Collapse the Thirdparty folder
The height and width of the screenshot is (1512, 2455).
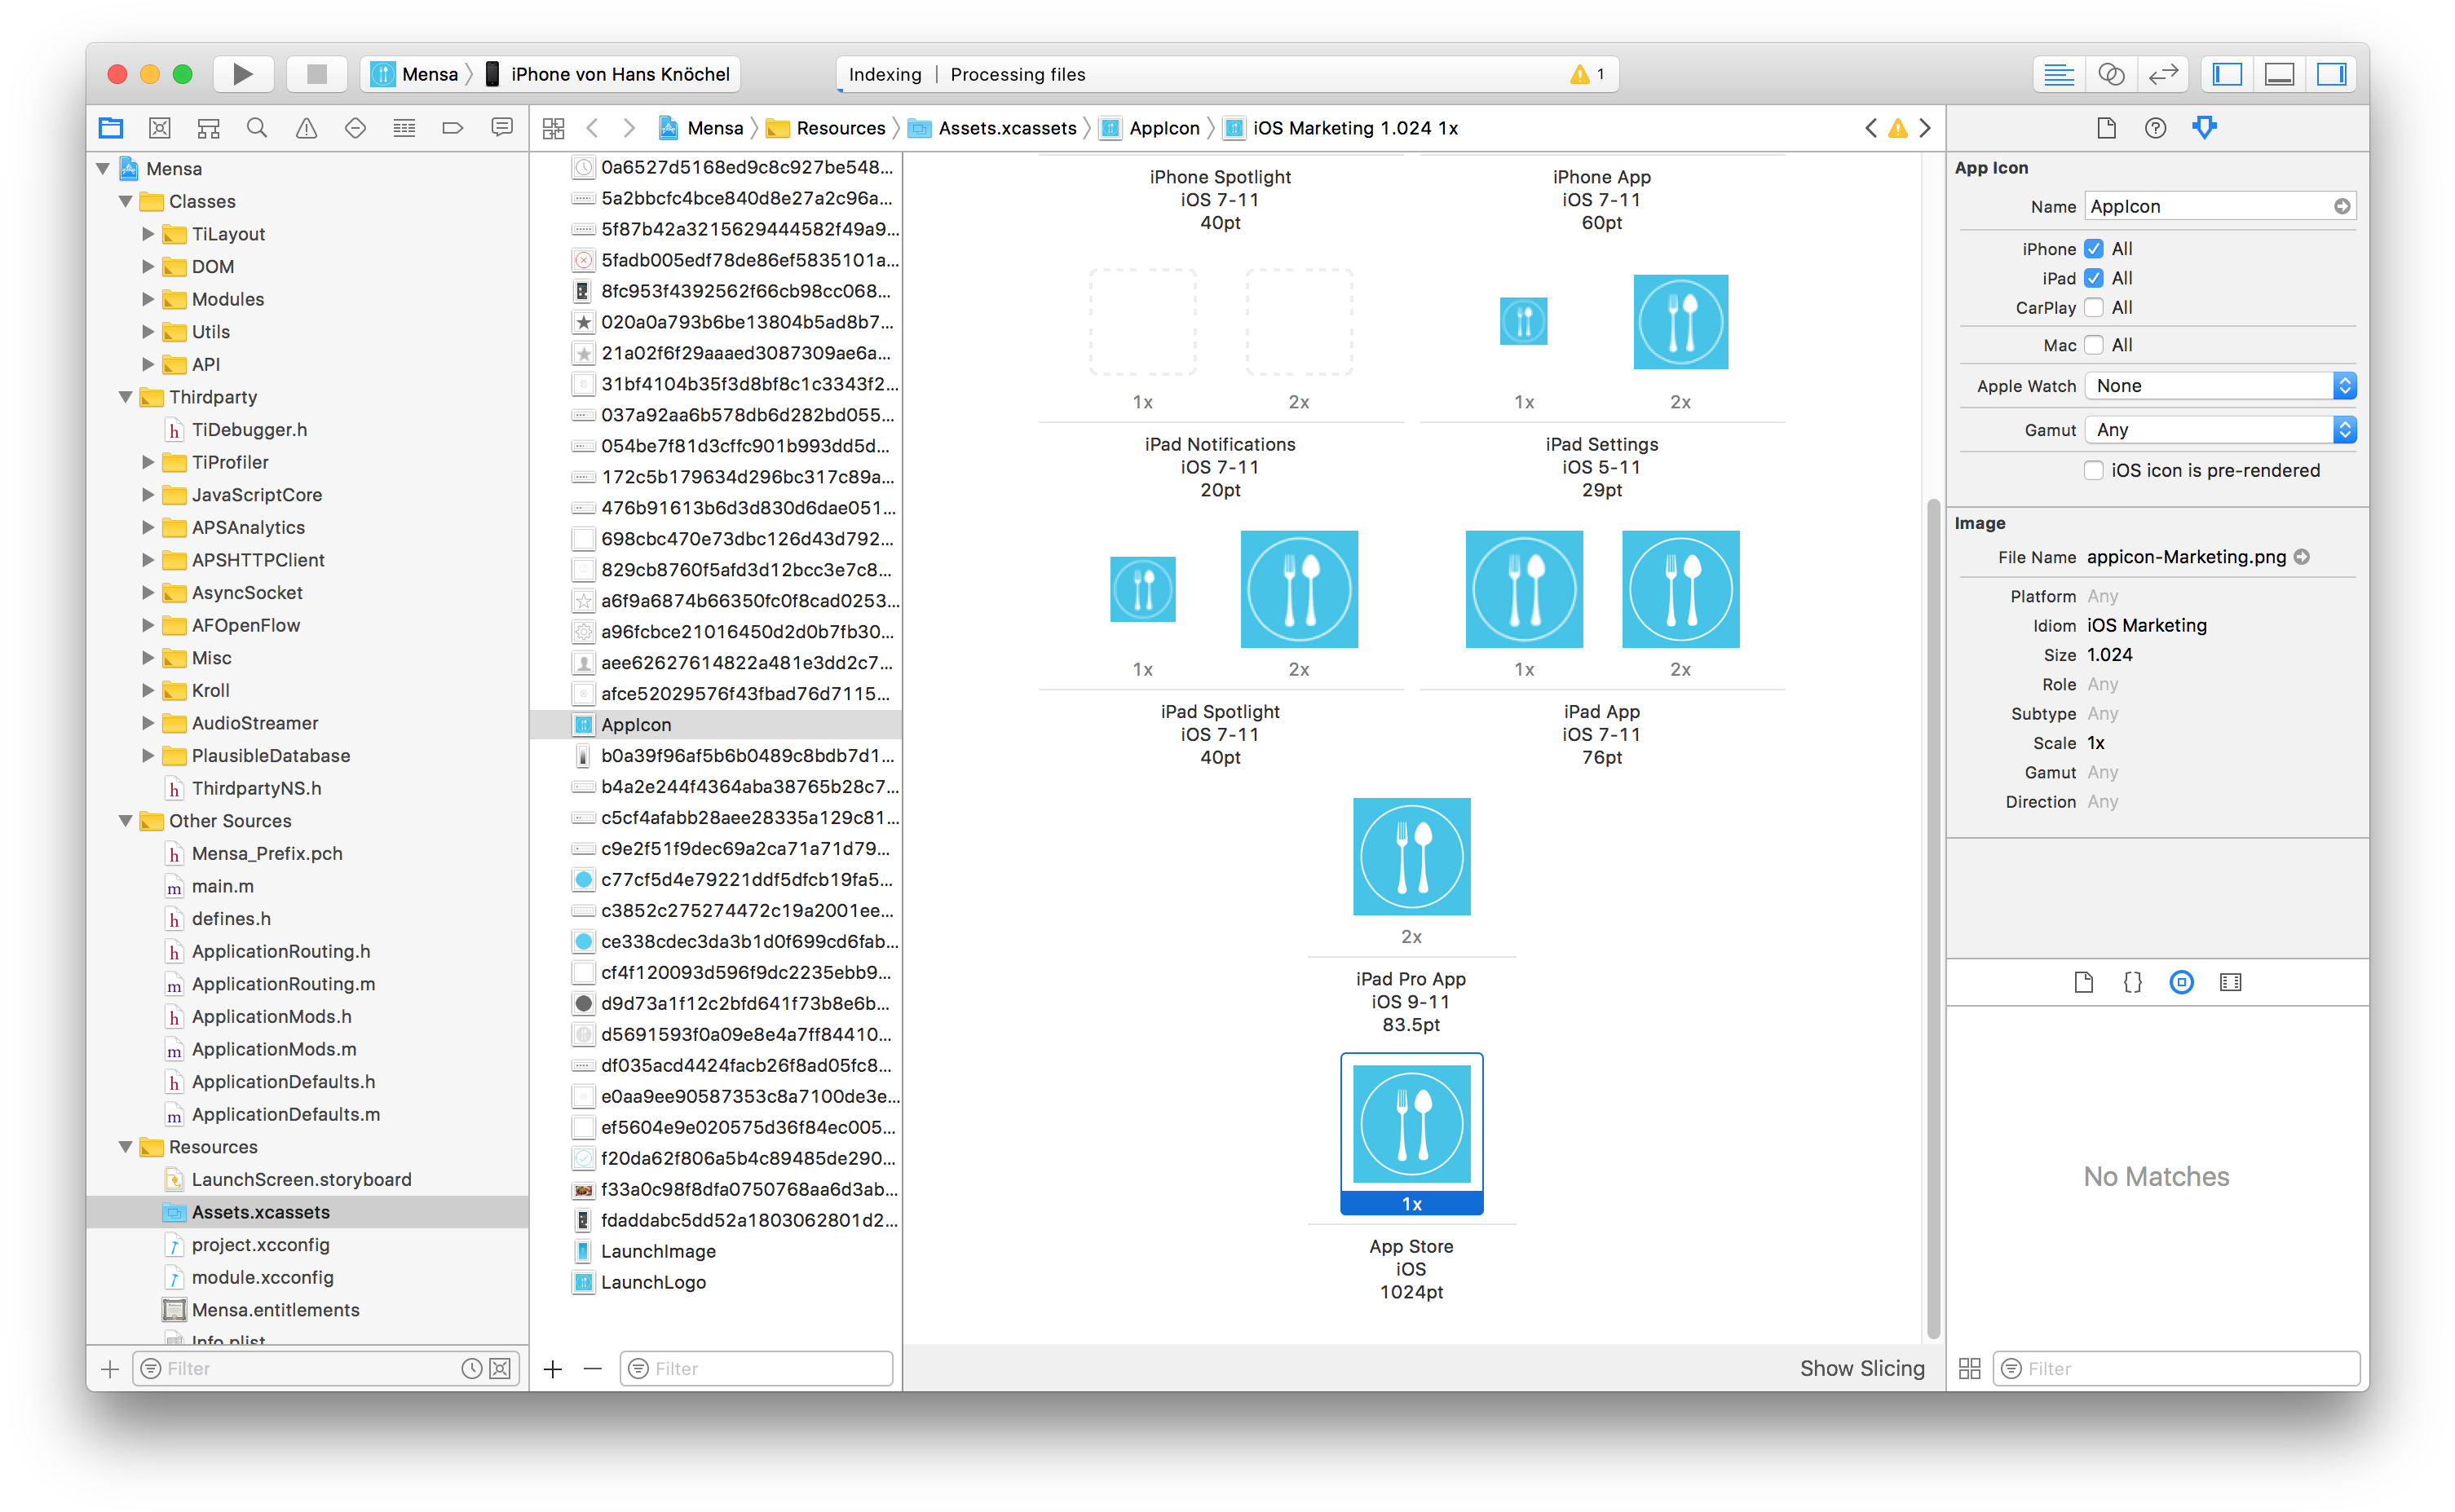[126, 397]
